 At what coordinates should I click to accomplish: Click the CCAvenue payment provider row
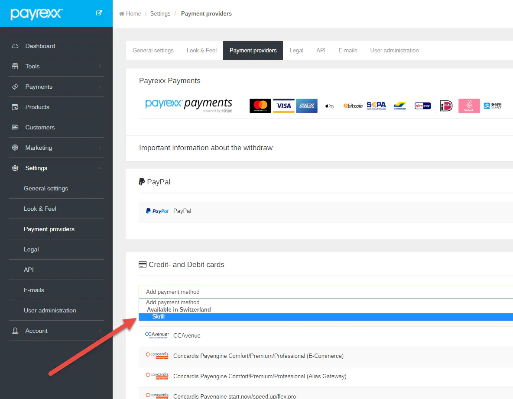point(187,335)
